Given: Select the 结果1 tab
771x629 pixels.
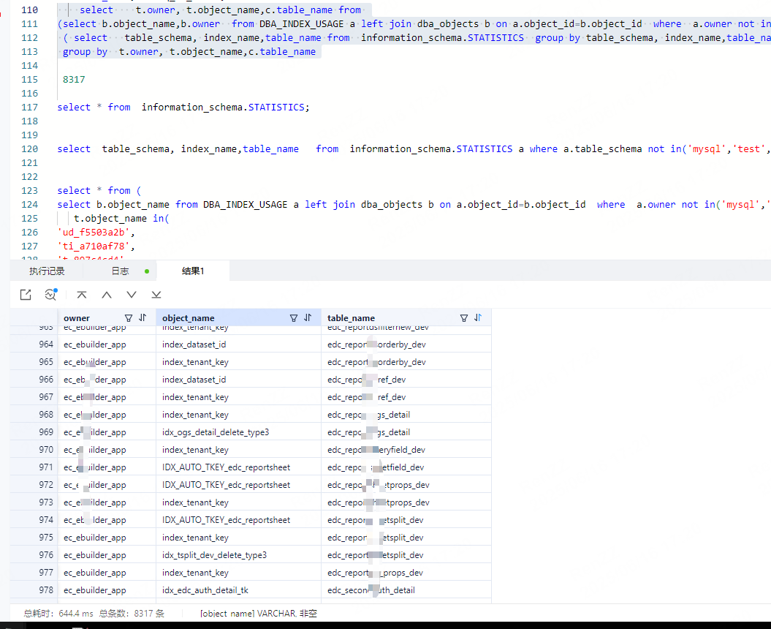Looking at the screenshot, I should click(x=193, y=271).
